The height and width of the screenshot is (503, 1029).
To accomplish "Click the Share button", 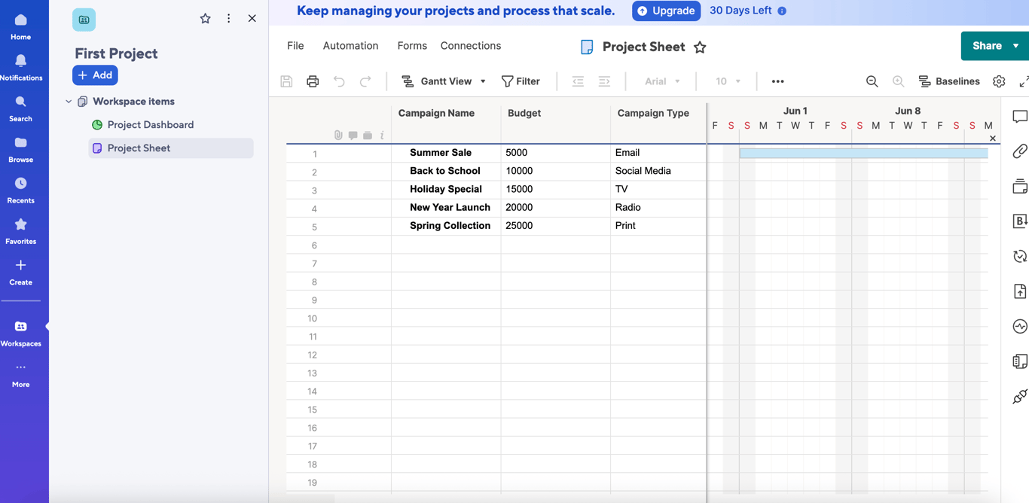I will click(986, 46).
